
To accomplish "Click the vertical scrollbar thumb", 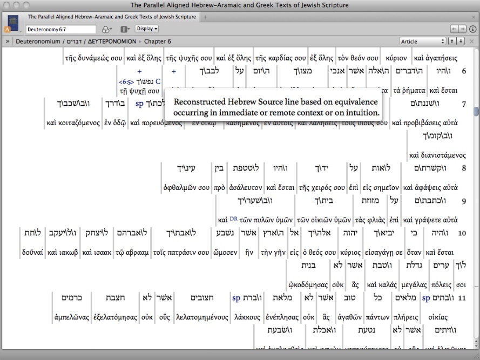I will pos(476,111).
